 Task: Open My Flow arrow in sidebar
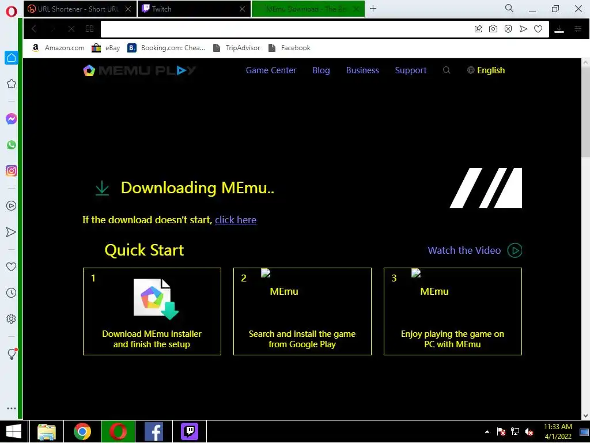12,232
